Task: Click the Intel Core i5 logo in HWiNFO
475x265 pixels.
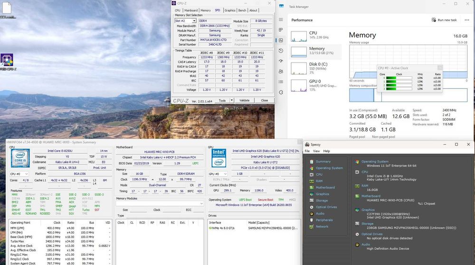Action: [20, 158]
